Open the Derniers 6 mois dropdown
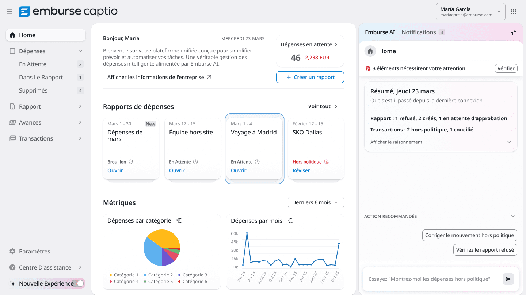Screen dimensions: 526x295 click(316, 202)
